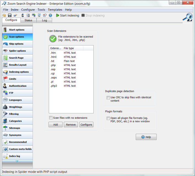
Task: Open Languages sidebar item
Action: pyautogui.click(x=17, y=100)
